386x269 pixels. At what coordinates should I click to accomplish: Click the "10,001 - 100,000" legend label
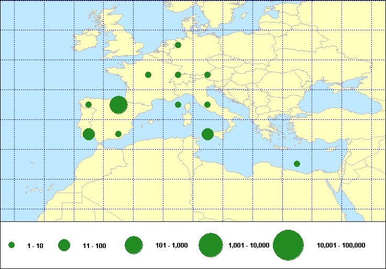coord(341,245)
